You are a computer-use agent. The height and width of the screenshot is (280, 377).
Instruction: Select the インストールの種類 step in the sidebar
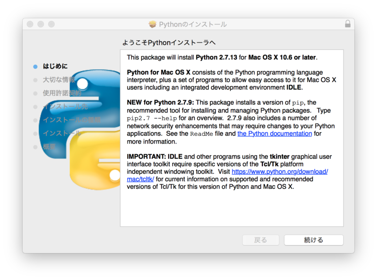point(72,120)
